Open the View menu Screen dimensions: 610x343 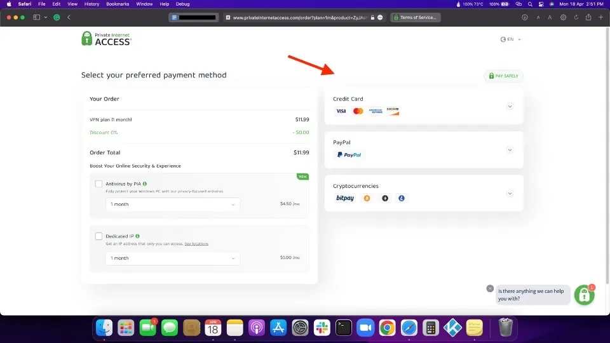click(x=72, y=4)
